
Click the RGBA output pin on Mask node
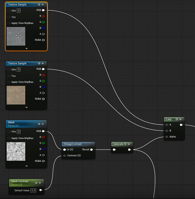43,161
